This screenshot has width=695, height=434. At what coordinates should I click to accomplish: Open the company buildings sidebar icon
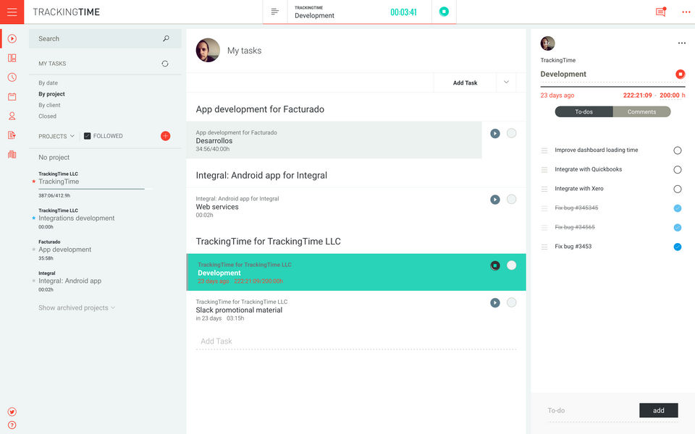tap(12, 155)
